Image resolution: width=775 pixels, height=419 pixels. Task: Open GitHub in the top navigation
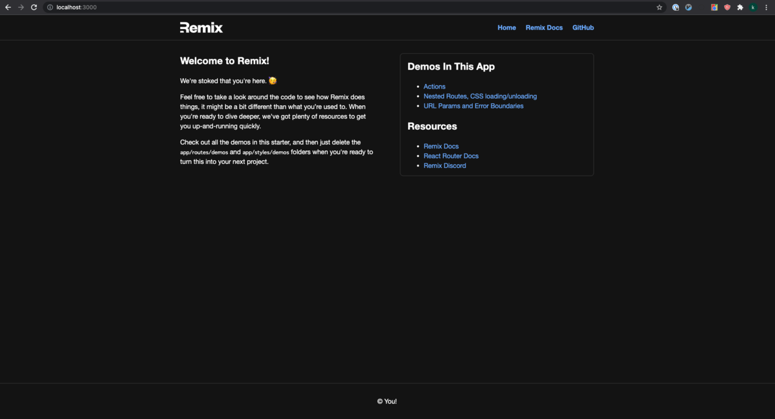(583, 28)
